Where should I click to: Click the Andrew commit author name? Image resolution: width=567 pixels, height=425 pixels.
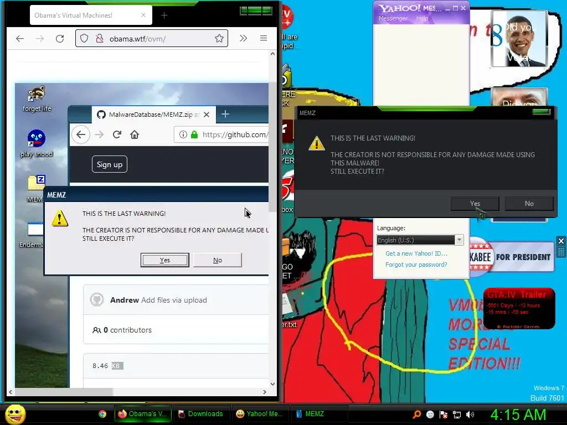tap(125, 300)
